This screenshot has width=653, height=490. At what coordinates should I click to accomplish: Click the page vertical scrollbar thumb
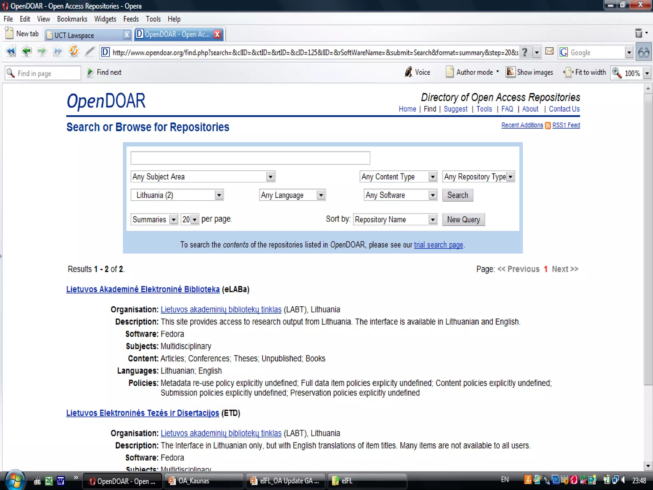coord(648,239)
